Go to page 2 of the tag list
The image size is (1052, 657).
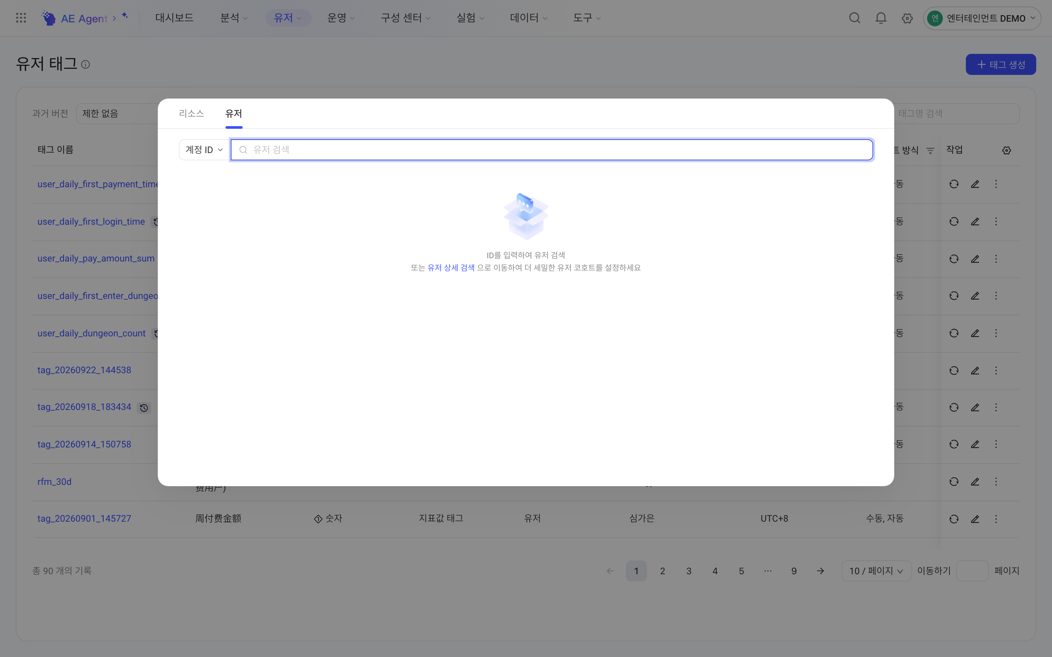[662, 571]
